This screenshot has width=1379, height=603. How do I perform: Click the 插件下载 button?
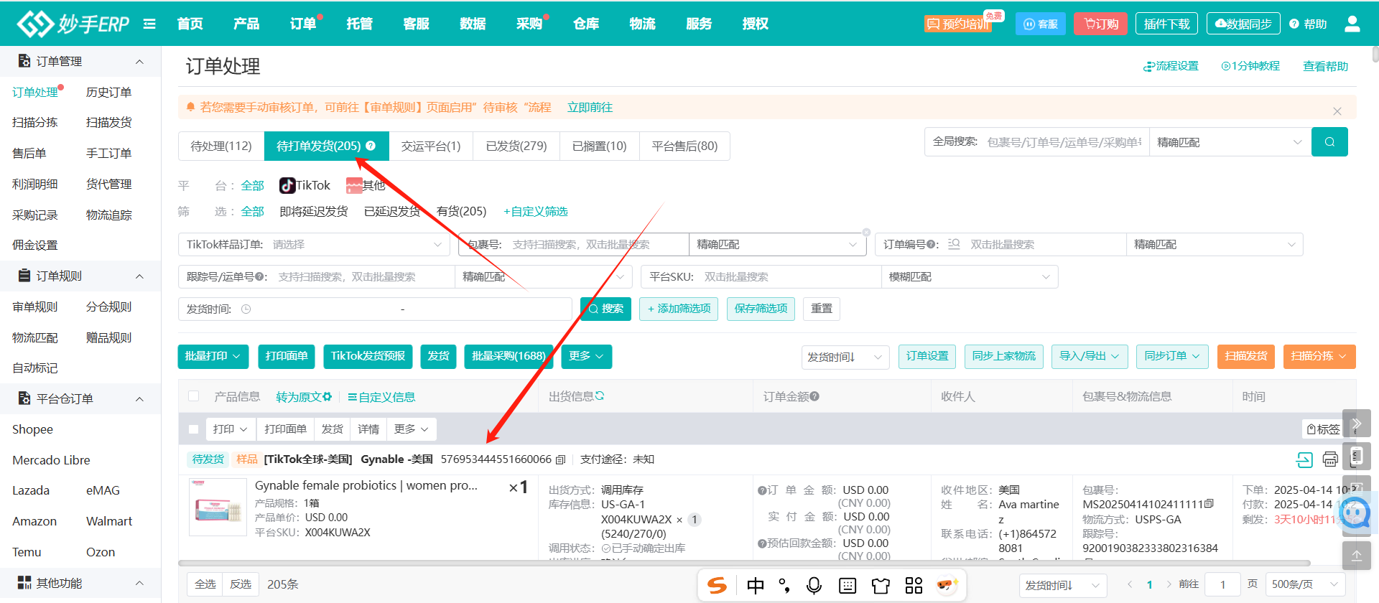point(1167,24)
